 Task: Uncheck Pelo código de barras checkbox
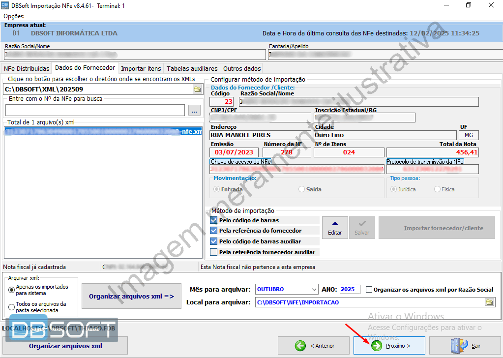(213, 220)
